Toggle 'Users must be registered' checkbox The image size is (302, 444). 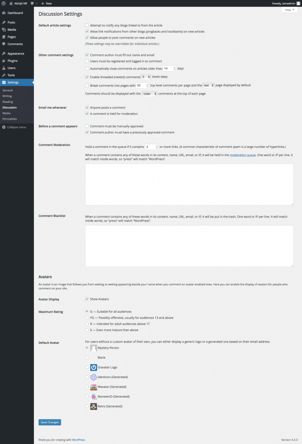tap(87, 61)
